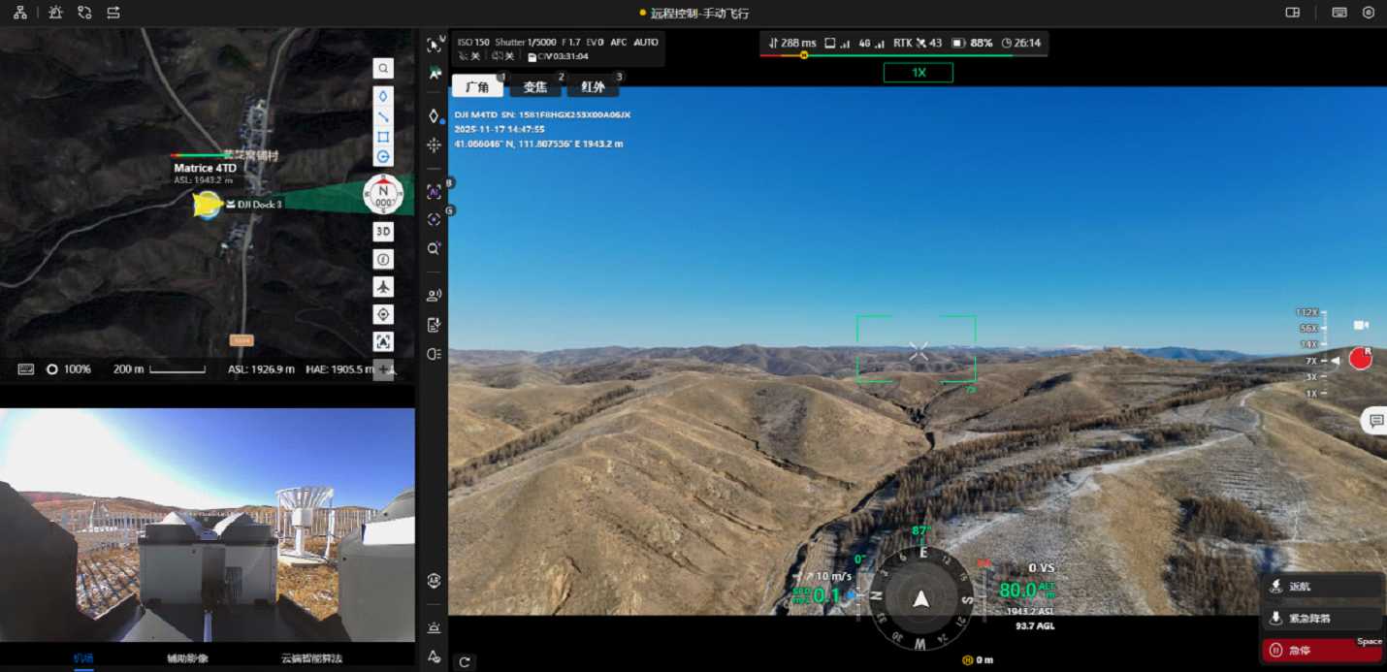
Task: Toggle photo/video mode camera icon
Action: 1361,325
